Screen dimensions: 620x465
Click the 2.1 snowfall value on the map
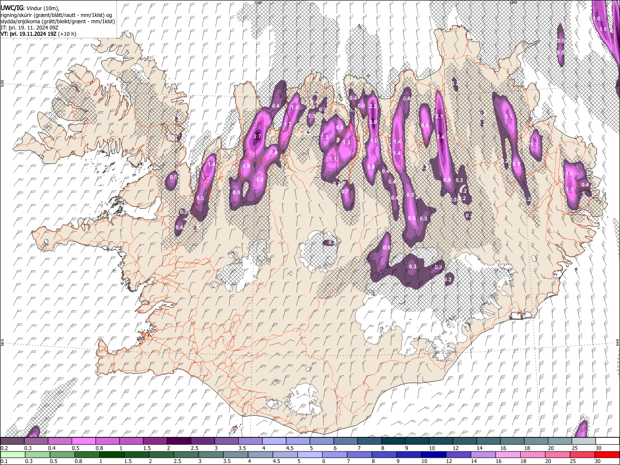(439, 117)
